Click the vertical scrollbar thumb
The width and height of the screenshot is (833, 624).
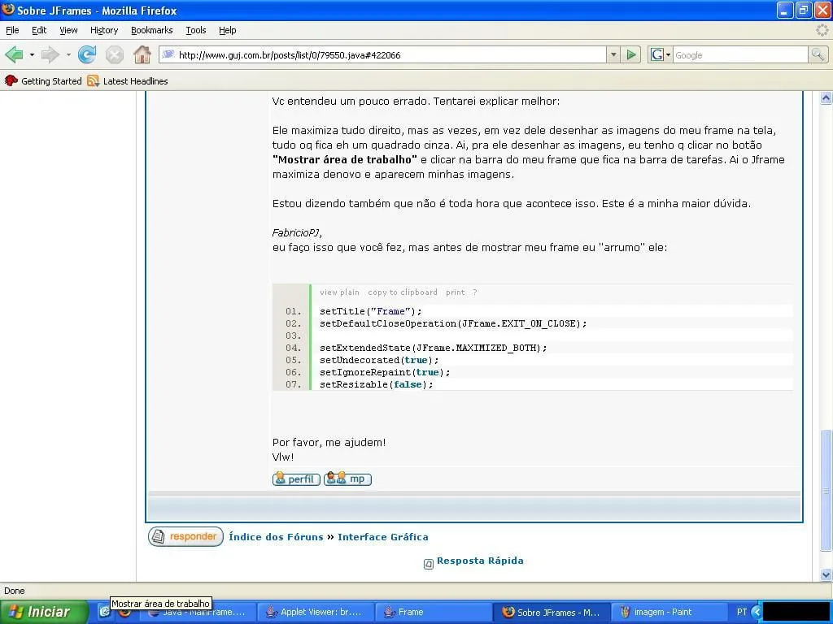[x=826, y=490]
